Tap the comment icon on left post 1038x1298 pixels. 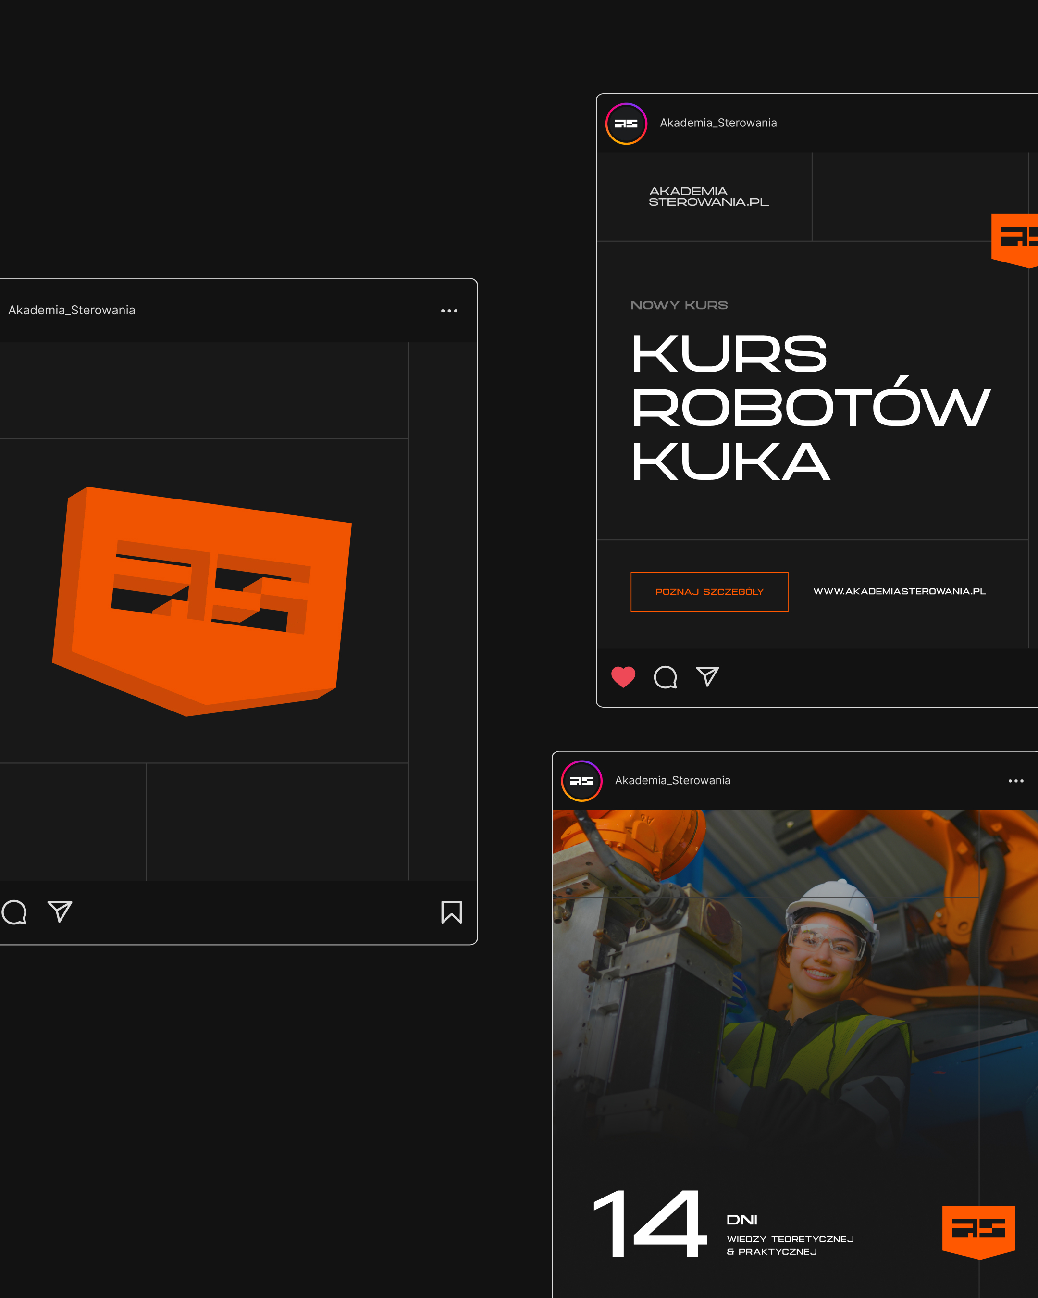click(x=14, y=912)
